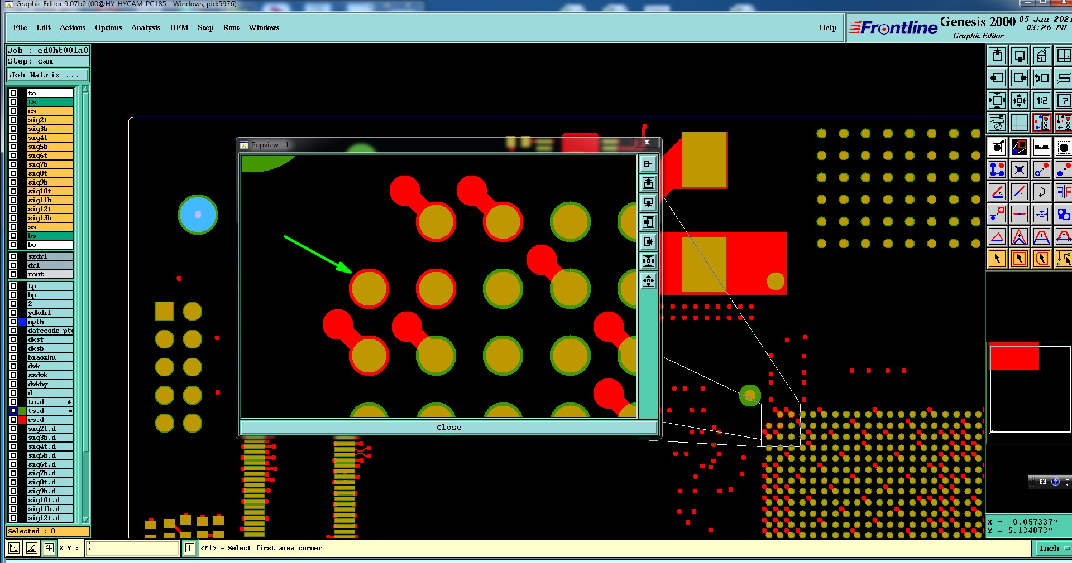Open the Analysis menu

(146, 27)
